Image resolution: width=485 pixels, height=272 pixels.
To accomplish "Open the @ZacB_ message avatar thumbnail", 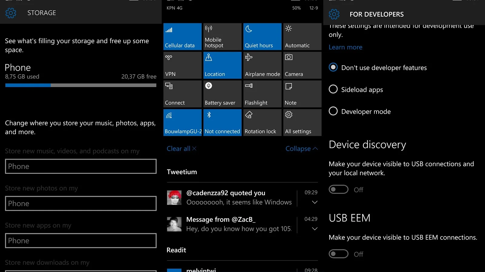I will [x=174, y=224].
